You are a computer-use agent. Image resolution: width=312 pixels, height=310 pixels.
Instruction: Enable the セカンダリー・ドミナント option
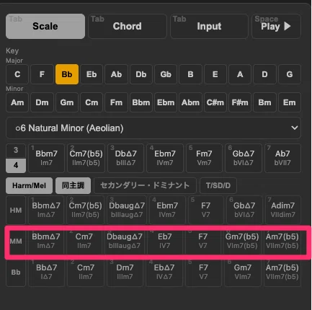coord(145,185)
